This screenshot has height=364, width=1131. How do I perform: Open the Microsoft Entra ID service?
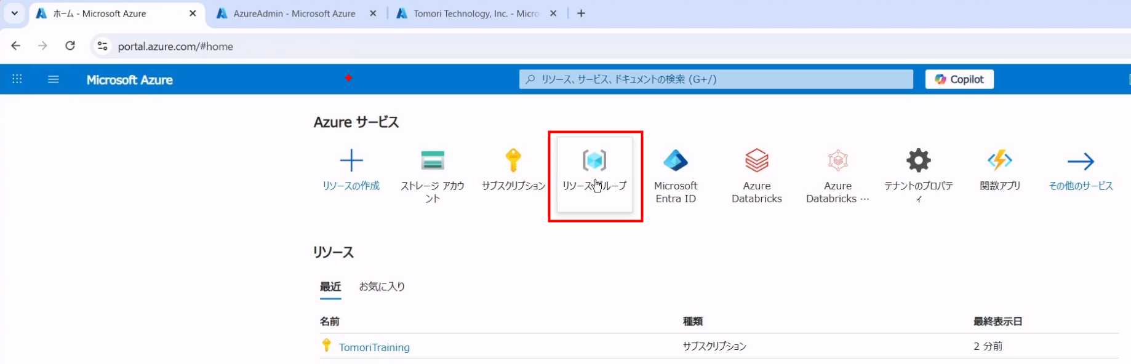pos(675,160)
